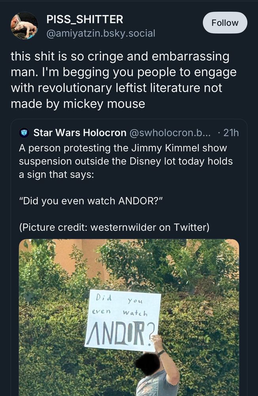
Task: Open the PISS_SHITTER display name
Action: tap(85, 19)
